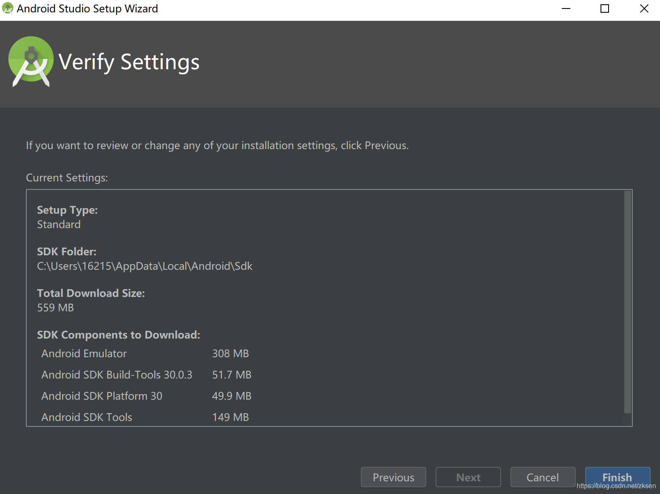This screenshot has height=494, width=660.
Task: Click the '149 MB' size value
Action: tap(230, 417)
